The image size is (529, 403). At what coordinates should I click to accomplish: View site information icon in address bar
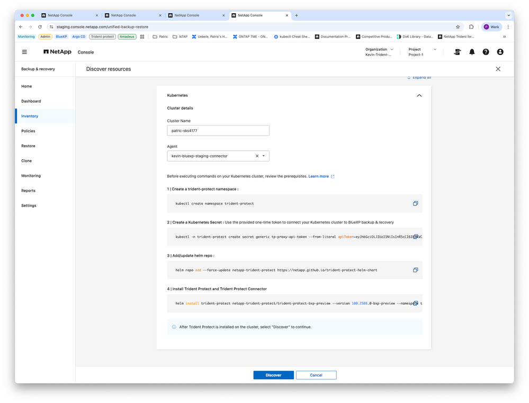pos(51,26)
